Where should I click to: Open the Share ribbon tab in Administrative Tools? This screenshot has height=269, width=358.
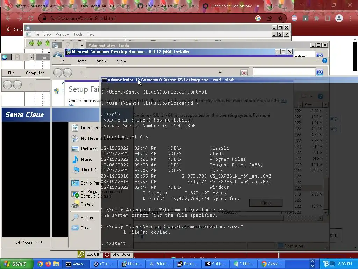tap(102, 61)
